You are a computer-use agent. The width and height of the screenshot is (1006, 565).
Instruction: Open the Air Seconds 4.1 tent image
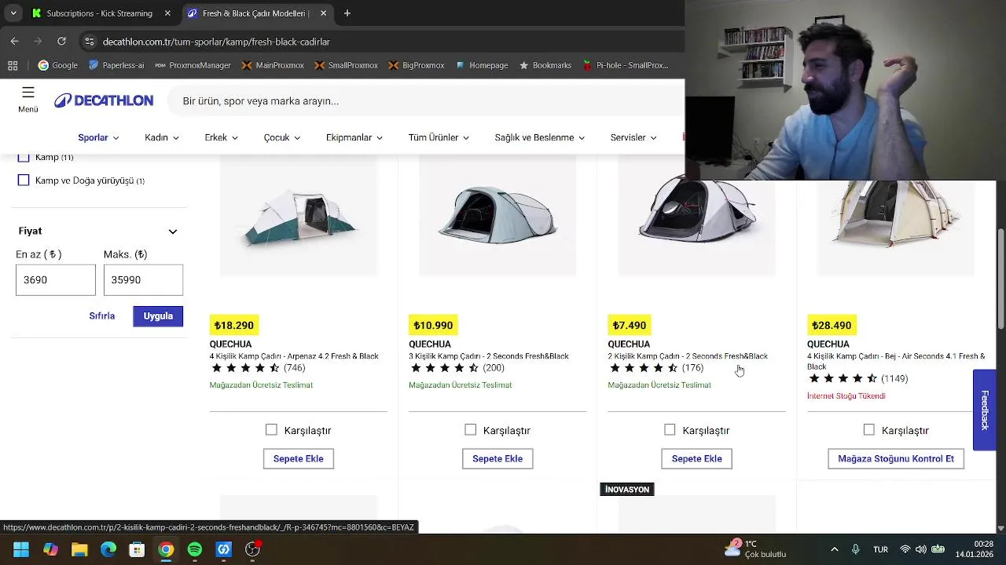point(896,228)
